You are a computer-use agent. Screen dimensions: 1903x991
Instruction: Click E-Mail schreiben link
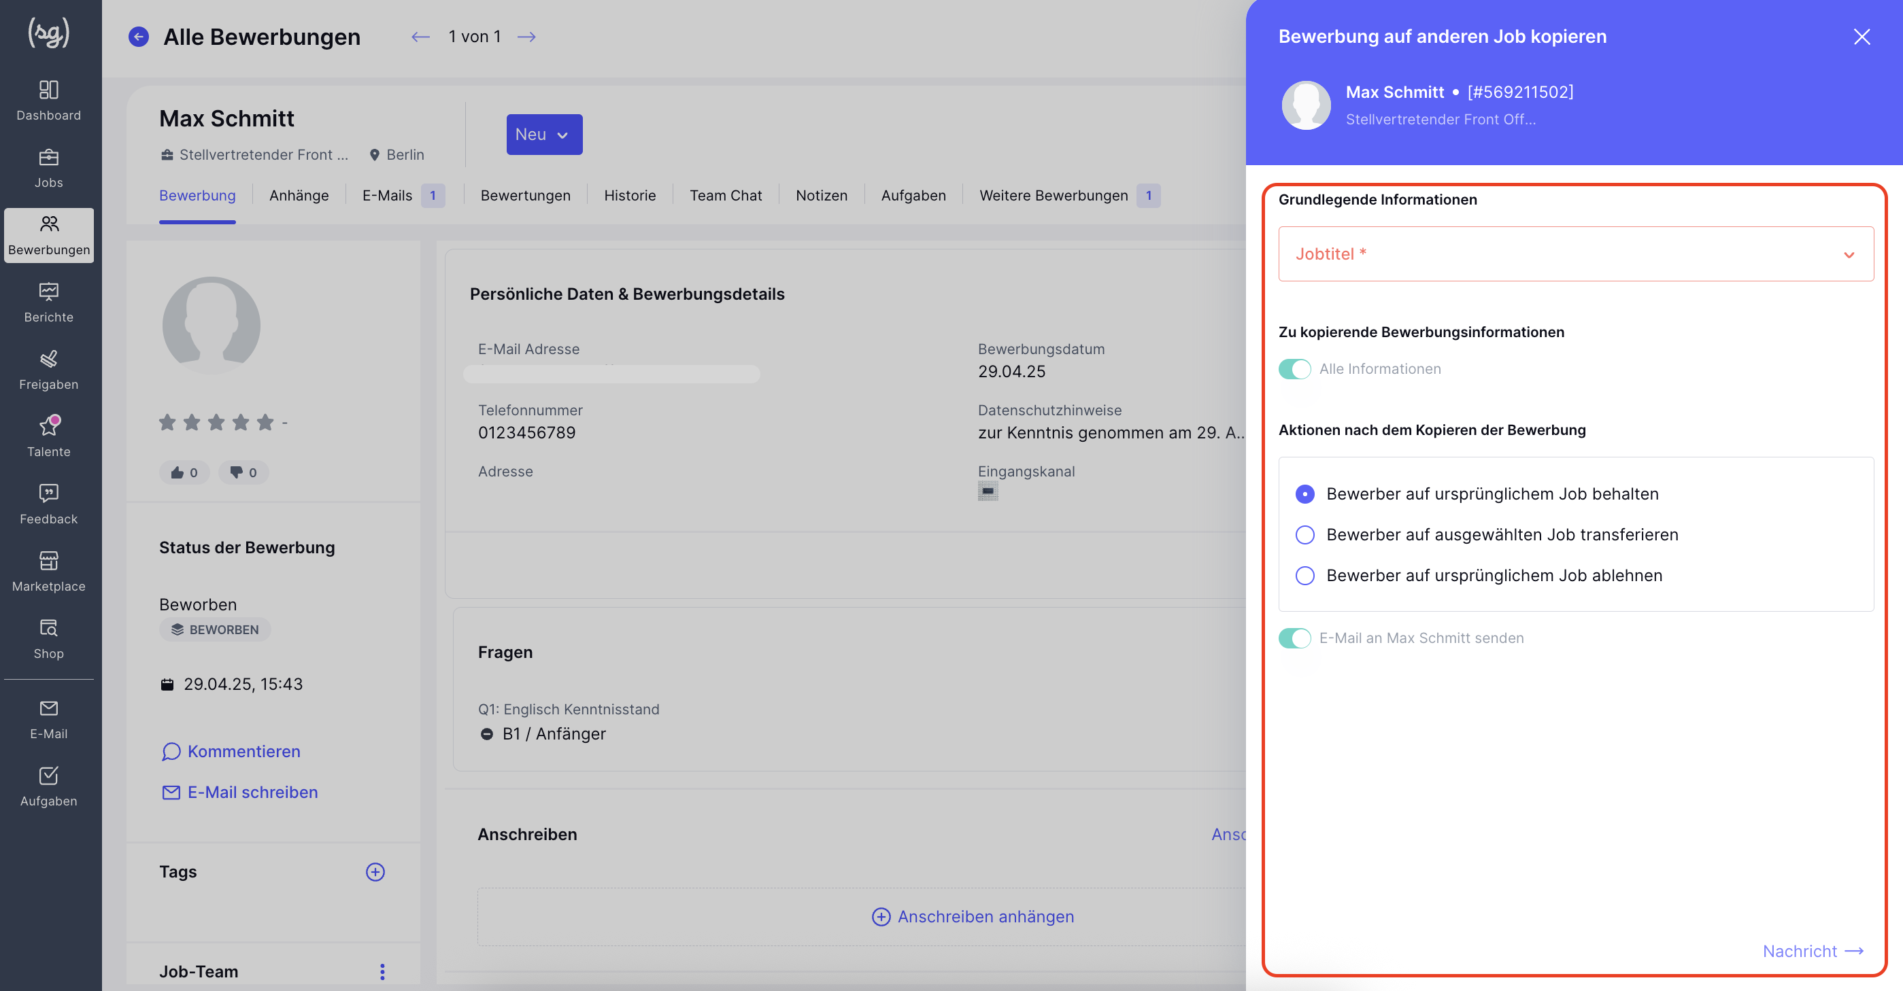tap(240, 793)
